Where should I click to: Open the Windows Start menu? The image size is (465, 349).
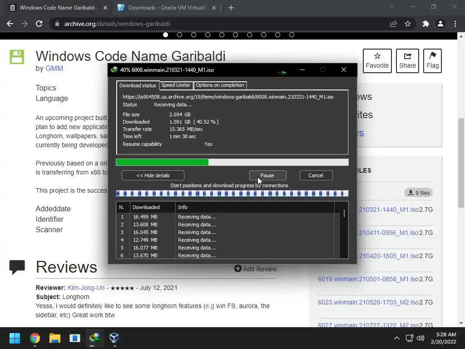(15, 338)
